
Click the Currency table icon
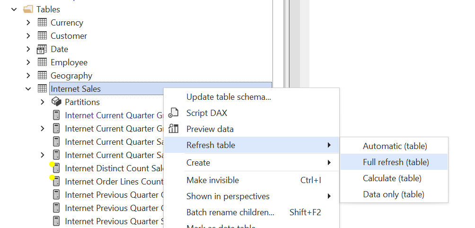pyautogui.click(x=42, y=23)
